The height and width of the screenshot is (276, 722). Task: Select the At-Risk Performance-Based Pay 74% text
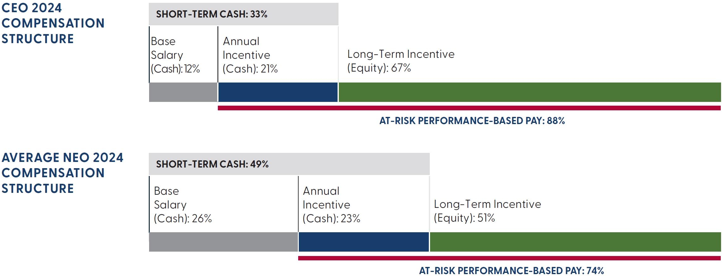[511, 270]
